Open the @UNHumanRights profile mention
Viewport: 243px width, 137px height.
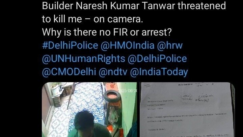84,59
